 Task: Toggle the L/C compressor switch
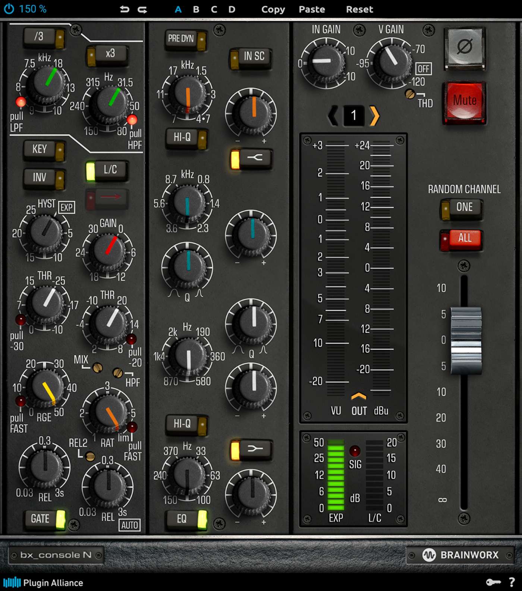(107, 170)
